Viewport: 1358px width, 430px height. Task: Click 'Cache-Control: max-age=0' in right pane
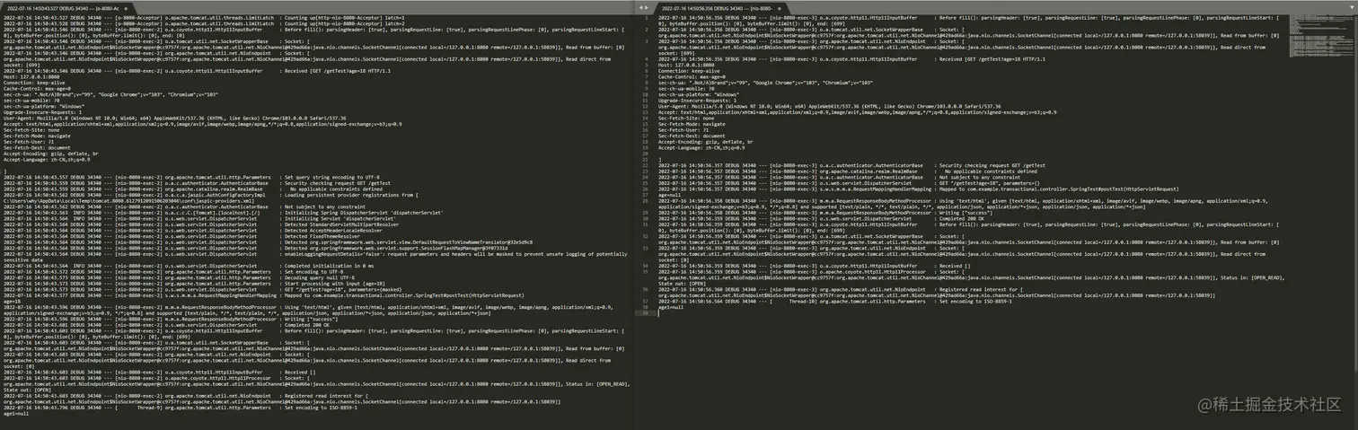click(692, 76)
